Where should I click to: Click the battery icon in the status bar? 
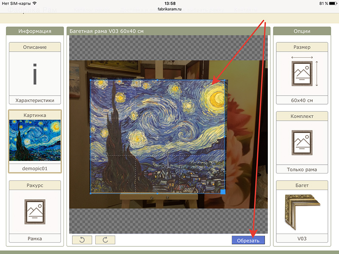coord(333,3)
